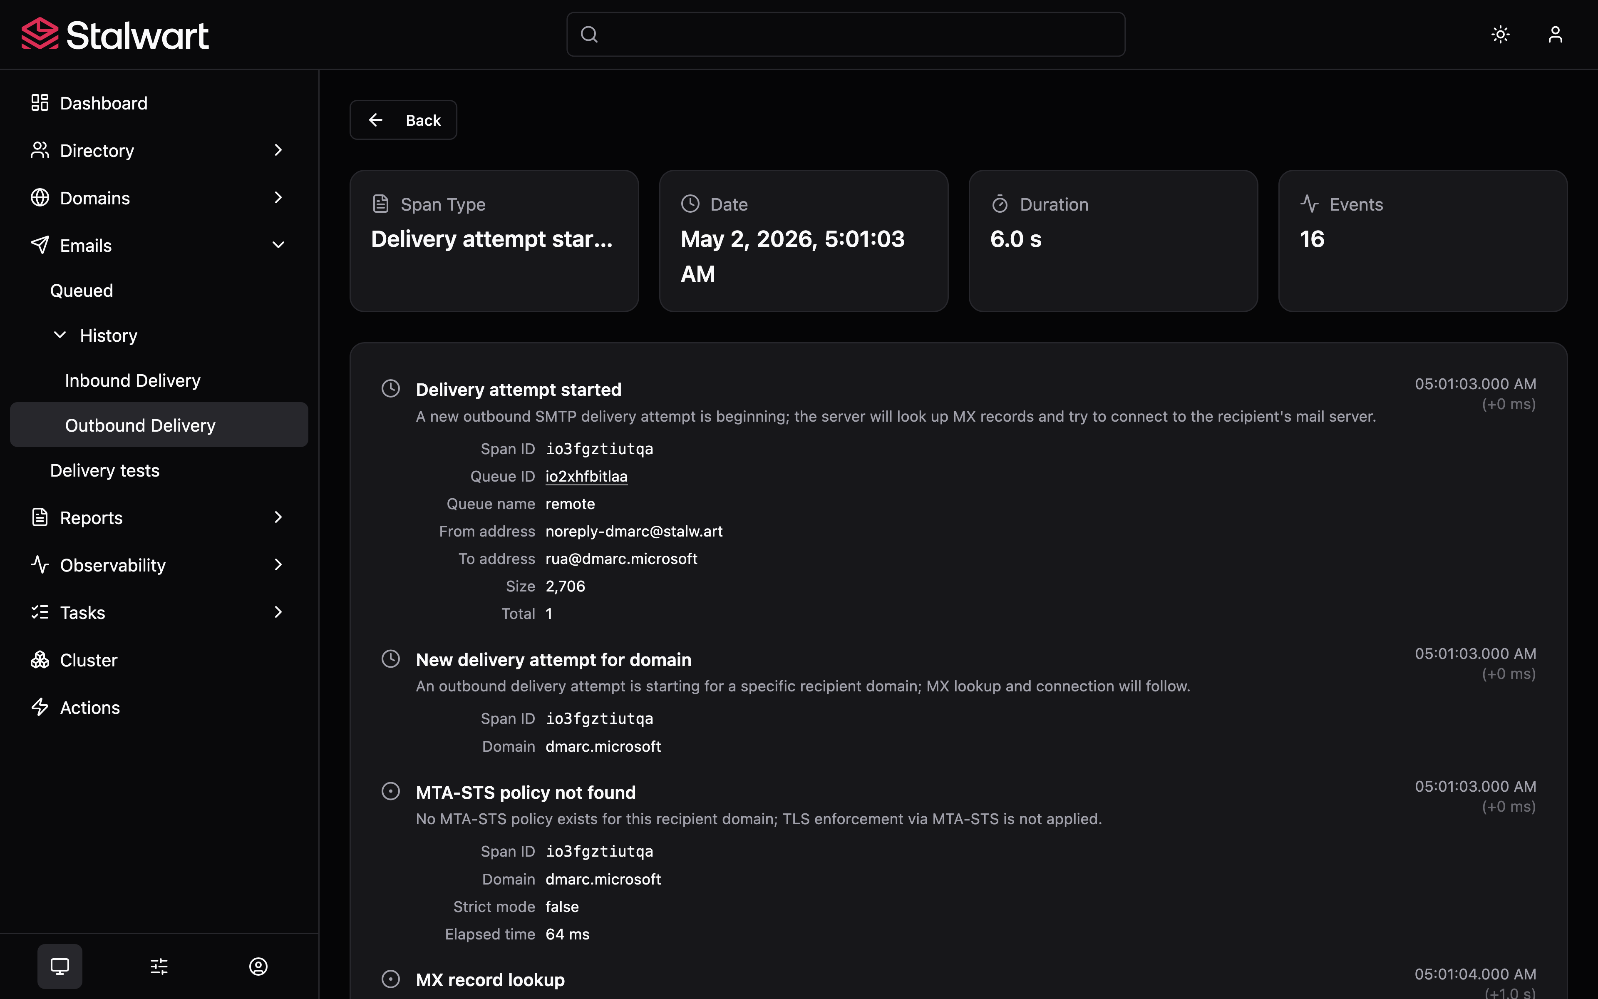1598x999 pixels.
Task: Click To address rua@dmarc.microsoft
Action: [x=621, y=559]
